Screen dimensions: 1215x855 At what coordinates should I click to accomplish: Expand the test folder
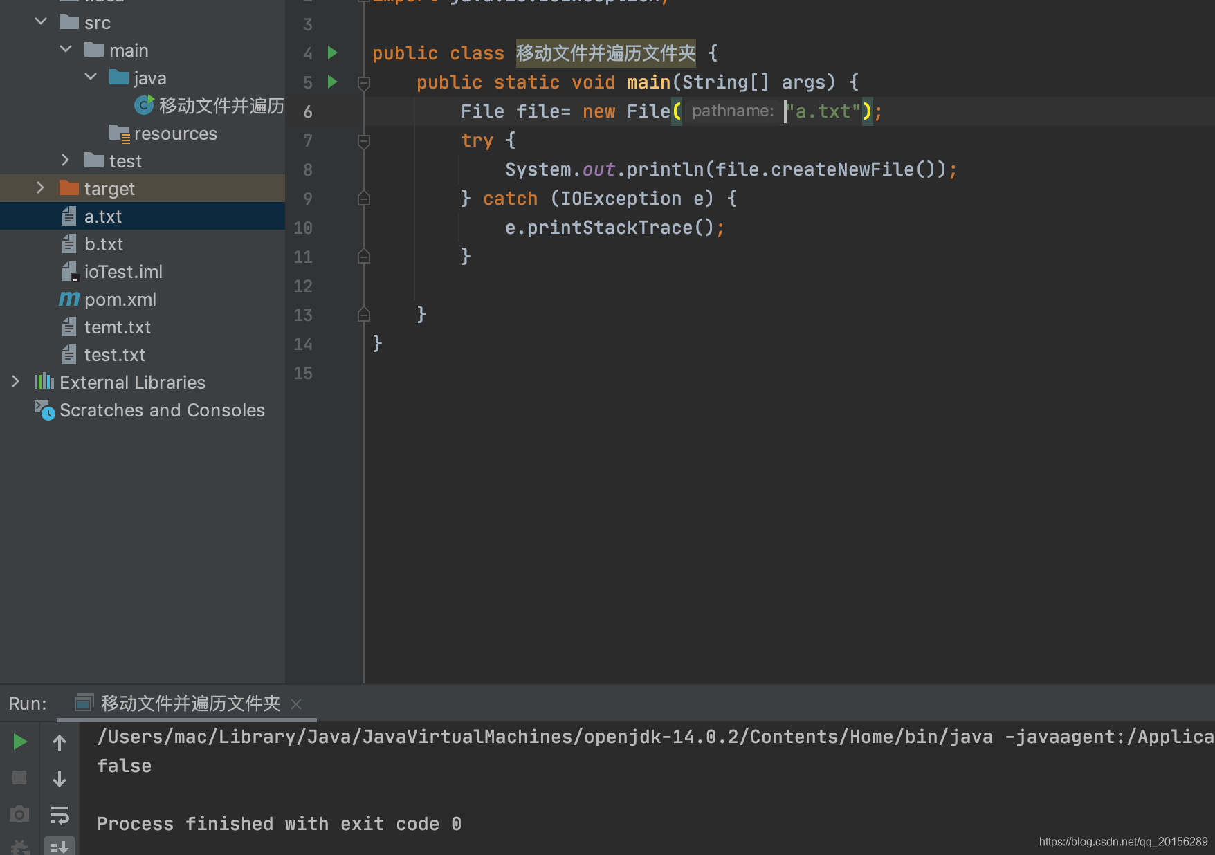(66, 160)
